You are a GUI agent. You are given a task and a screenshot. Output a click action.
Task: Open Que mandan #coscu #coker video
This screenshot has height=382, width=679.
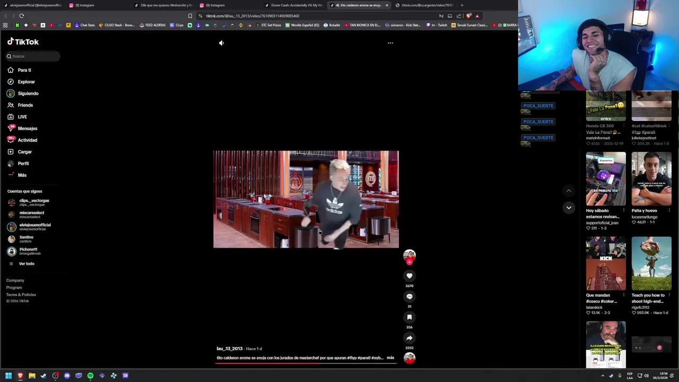(606, 264)
